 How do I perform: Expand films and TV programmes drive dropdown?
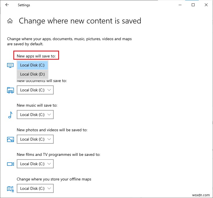(35, 164)
